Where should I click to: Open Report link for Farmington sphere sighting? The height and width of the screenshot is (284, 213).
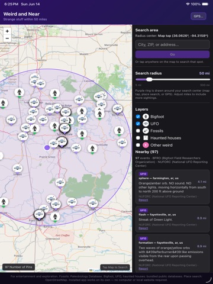point(143,200)
